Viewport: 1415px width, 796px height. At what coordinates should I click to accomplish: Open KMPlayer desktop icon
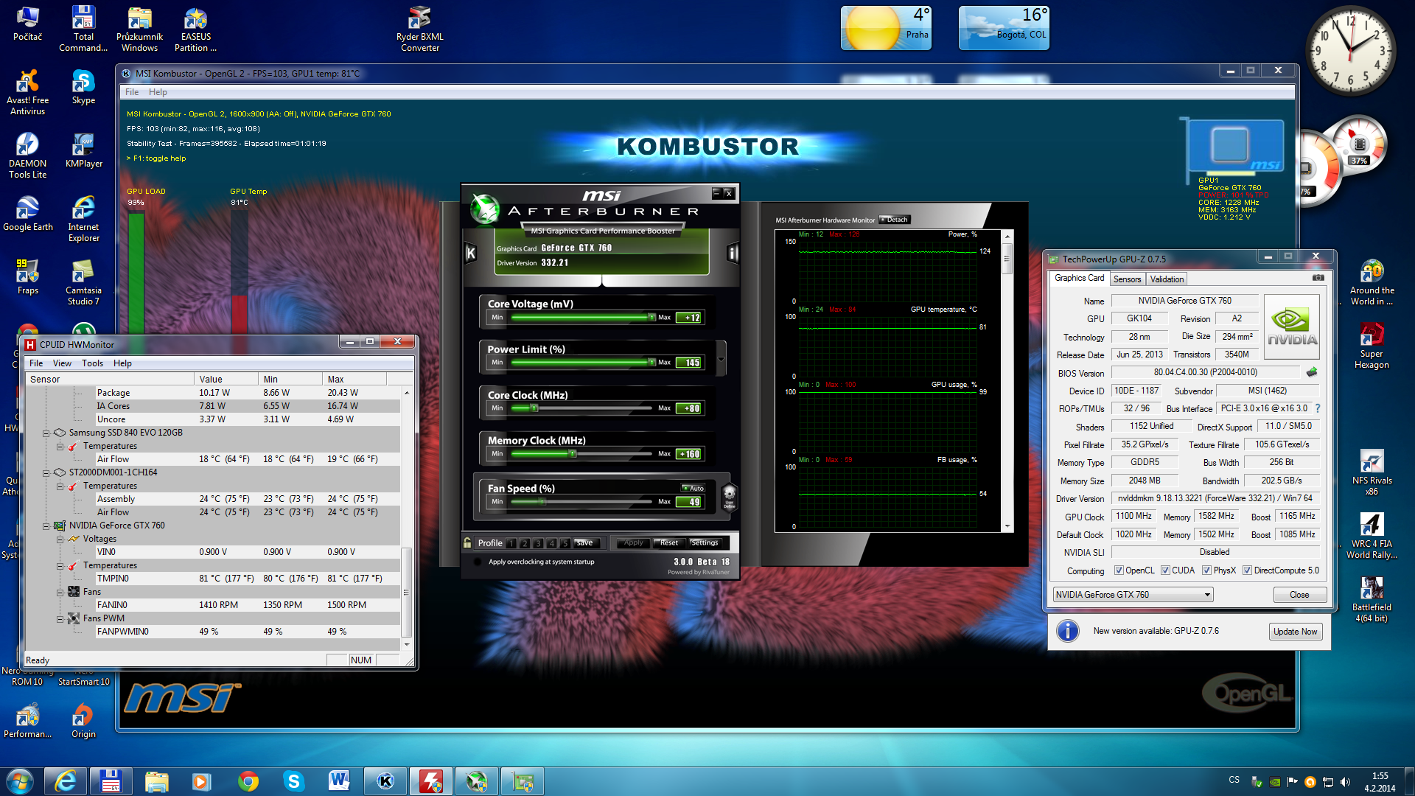click(x=83, y=150)
